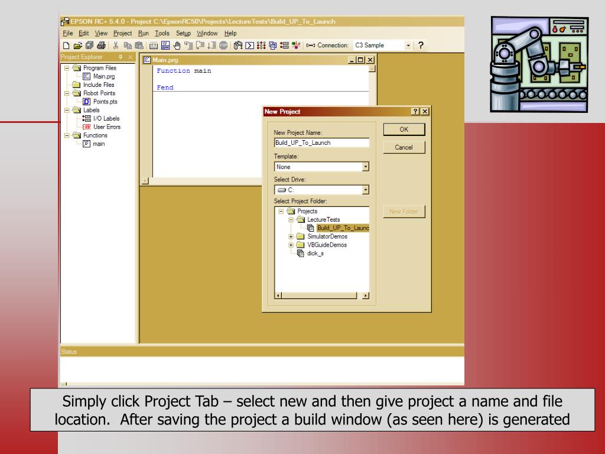Click the New Folder button
The width and height of the screenshot is (605, 454).
[404, 212]
